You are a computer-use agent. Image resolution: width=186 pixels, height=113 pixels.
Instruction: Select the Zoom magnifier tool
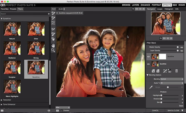pyautogui.click(x=53, y=50)
